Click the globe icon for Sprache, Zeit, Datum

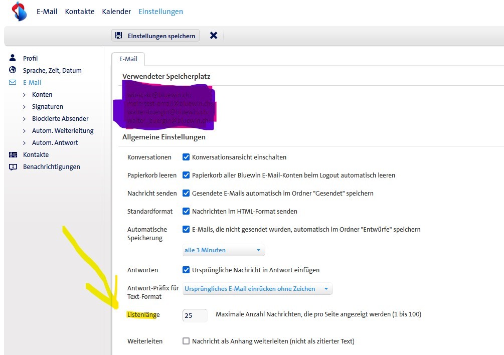coord(13,70)
